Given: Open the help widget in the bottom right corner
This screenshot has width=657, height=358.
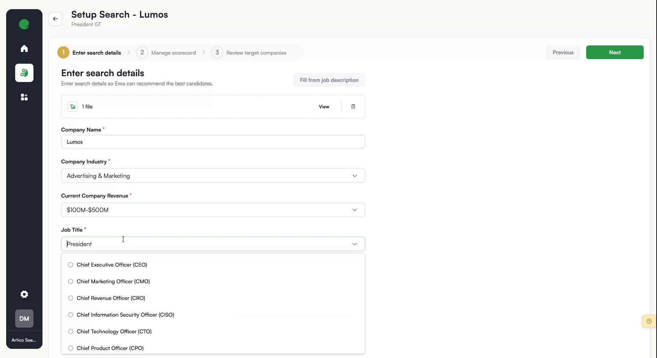Looking at the screenshot, I should [649, 321].
